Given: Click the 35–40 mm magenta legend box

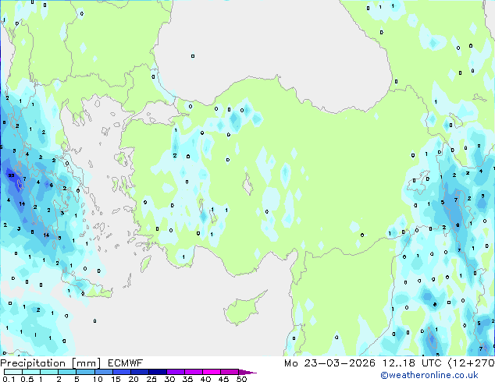Looking at the screenshot, I should point(193,372).
